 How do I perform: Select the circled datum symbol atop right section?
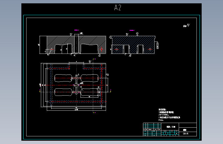pyautogui.click(x=137, y=34)
